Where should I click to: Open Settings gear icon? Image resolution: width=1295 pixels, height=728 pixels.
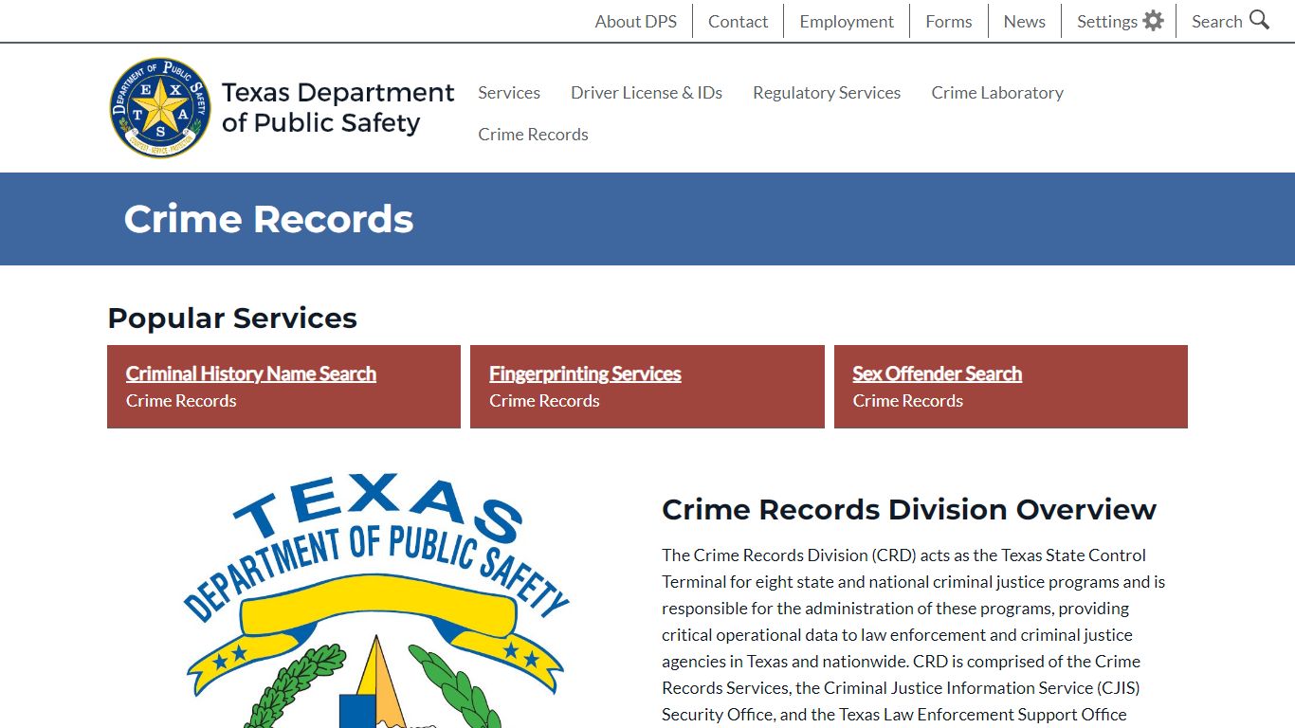point(1153,21)
